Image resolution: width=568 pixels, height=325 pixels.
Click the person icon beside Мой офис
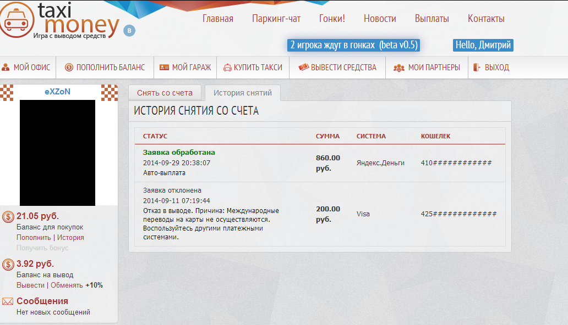(6, 67)
